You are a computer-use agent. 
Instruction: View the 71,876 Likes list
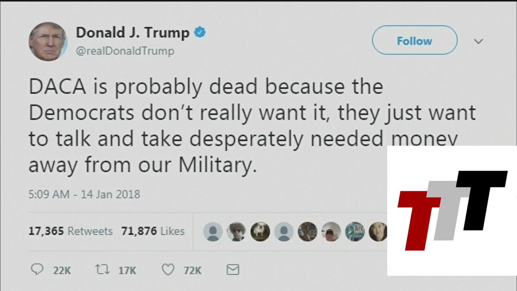(x=153, y=231)
